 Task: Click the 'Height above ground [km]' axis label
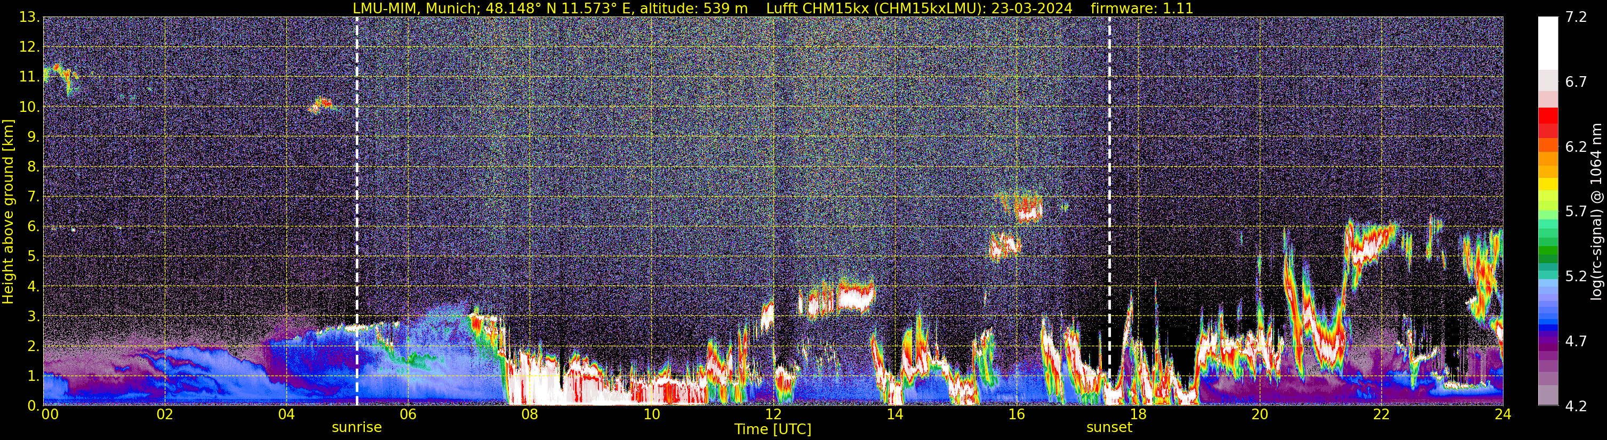[x=8, y=211]
